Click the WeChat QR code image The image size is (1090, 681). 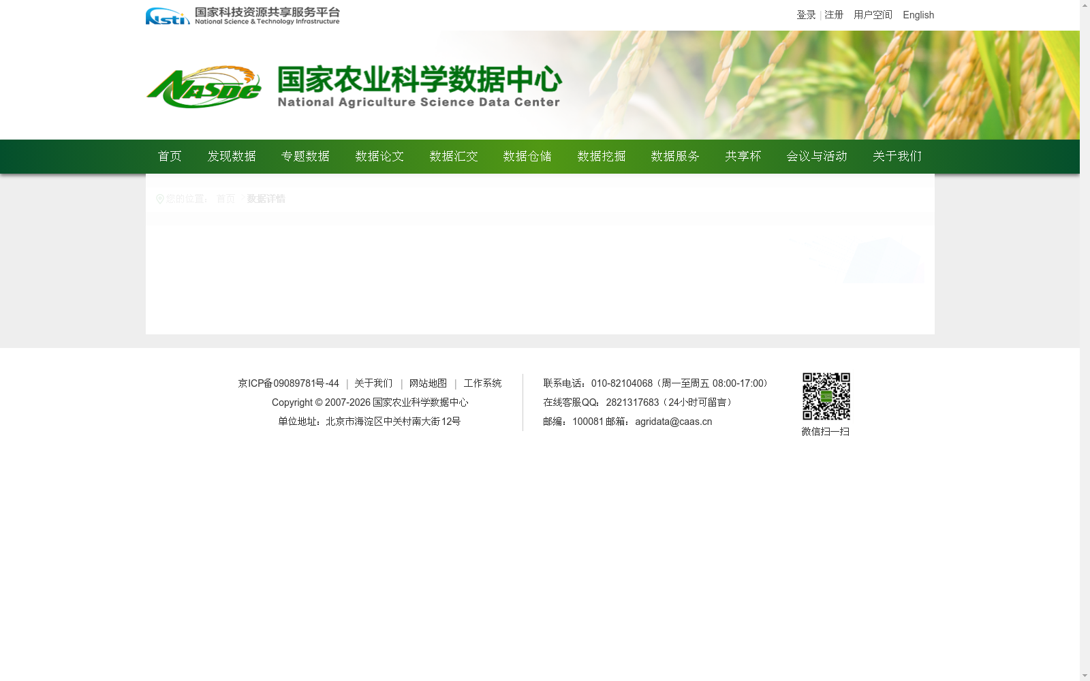826,396
